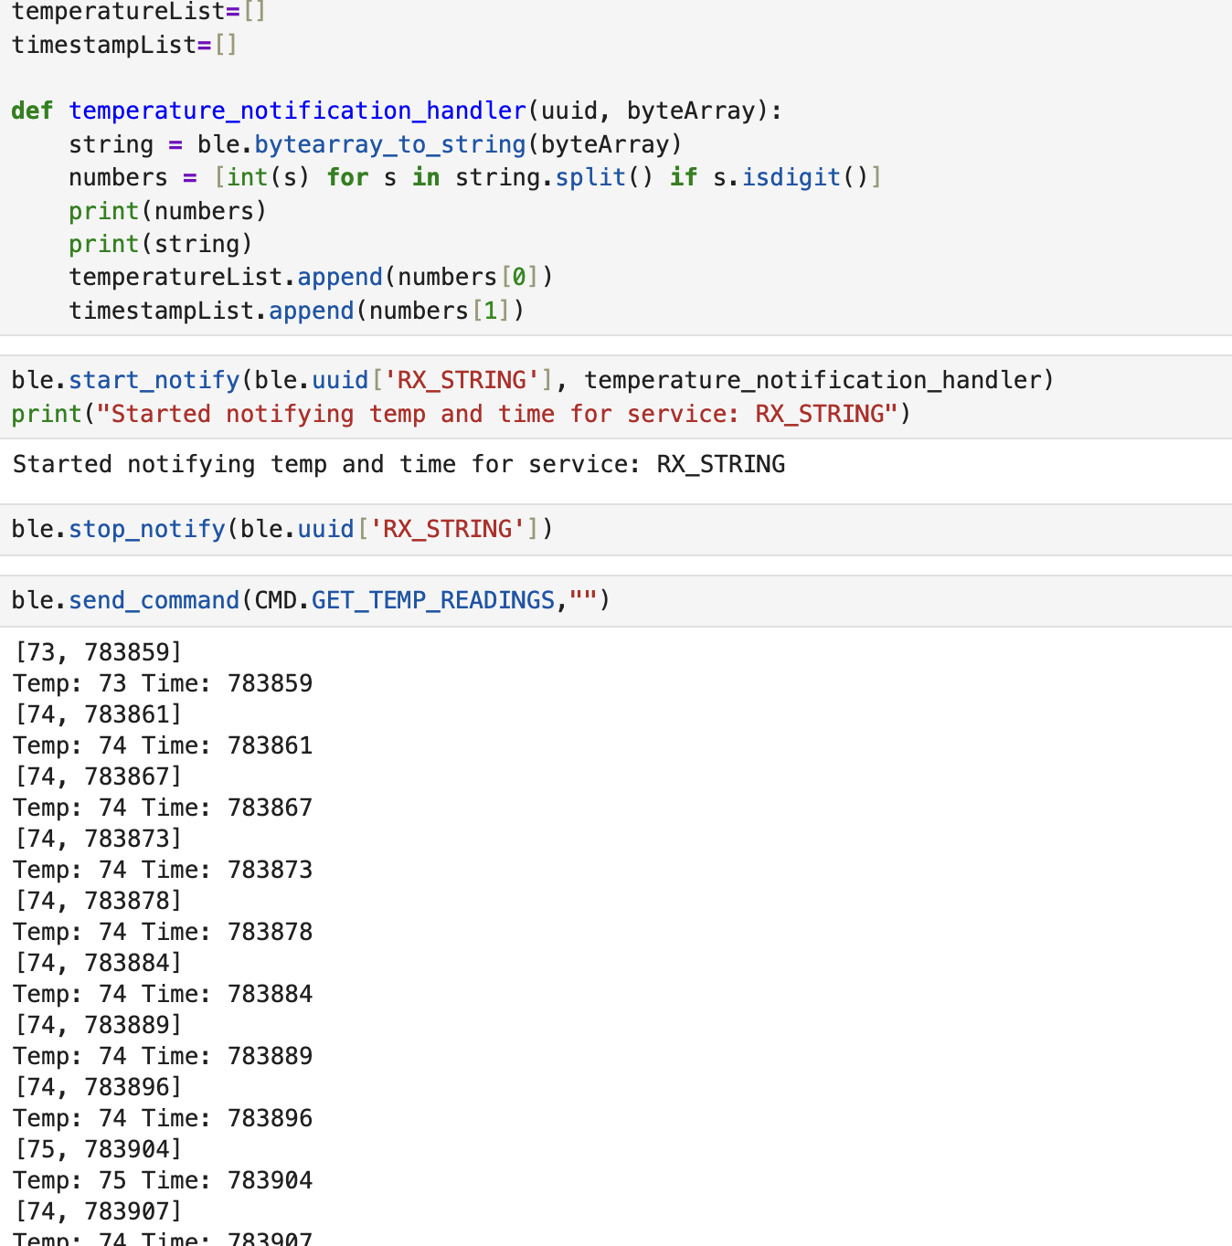Image resolution: width=1232 pixels, height=1246 pixels.
Task: Click the print(numbers) statement
Action: coord(167,211)
